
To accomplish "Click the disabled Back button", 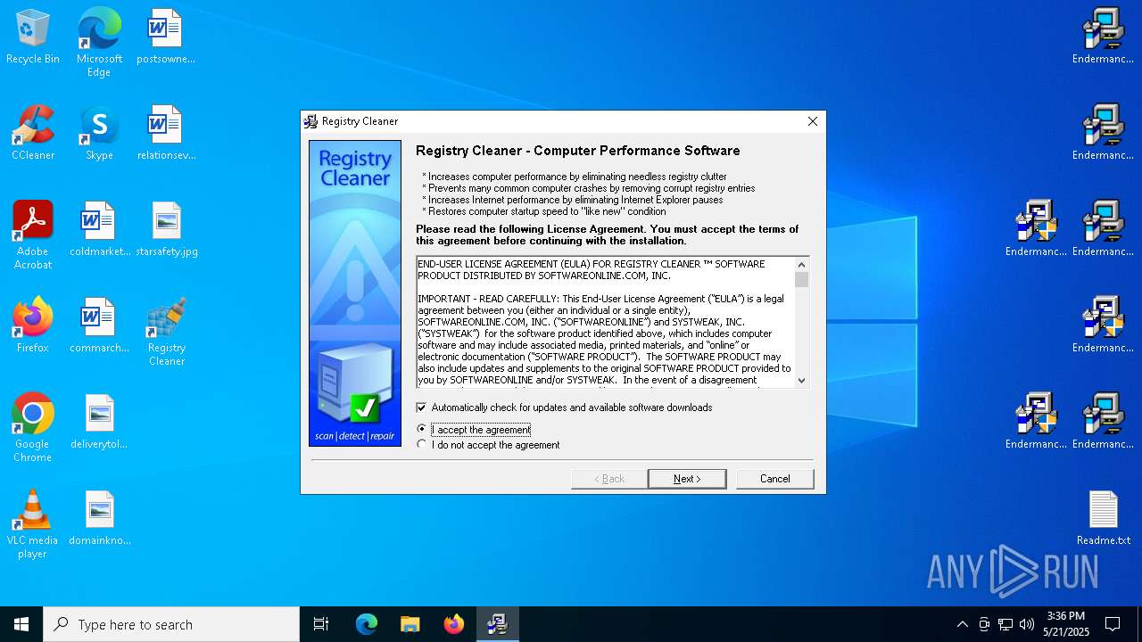I will tap(609, 479).
